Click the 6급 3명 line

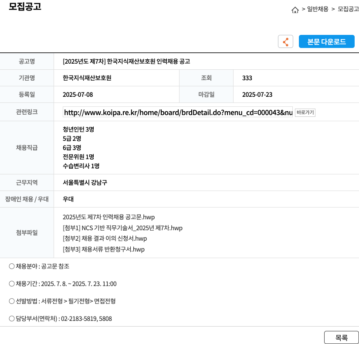pos(72,148)
